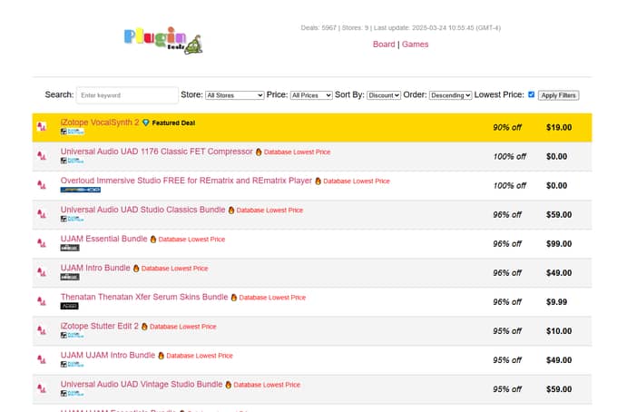
Task: Open Universal Audio UAD Studio Classics Bundle link
Action: tap(142, 210)
